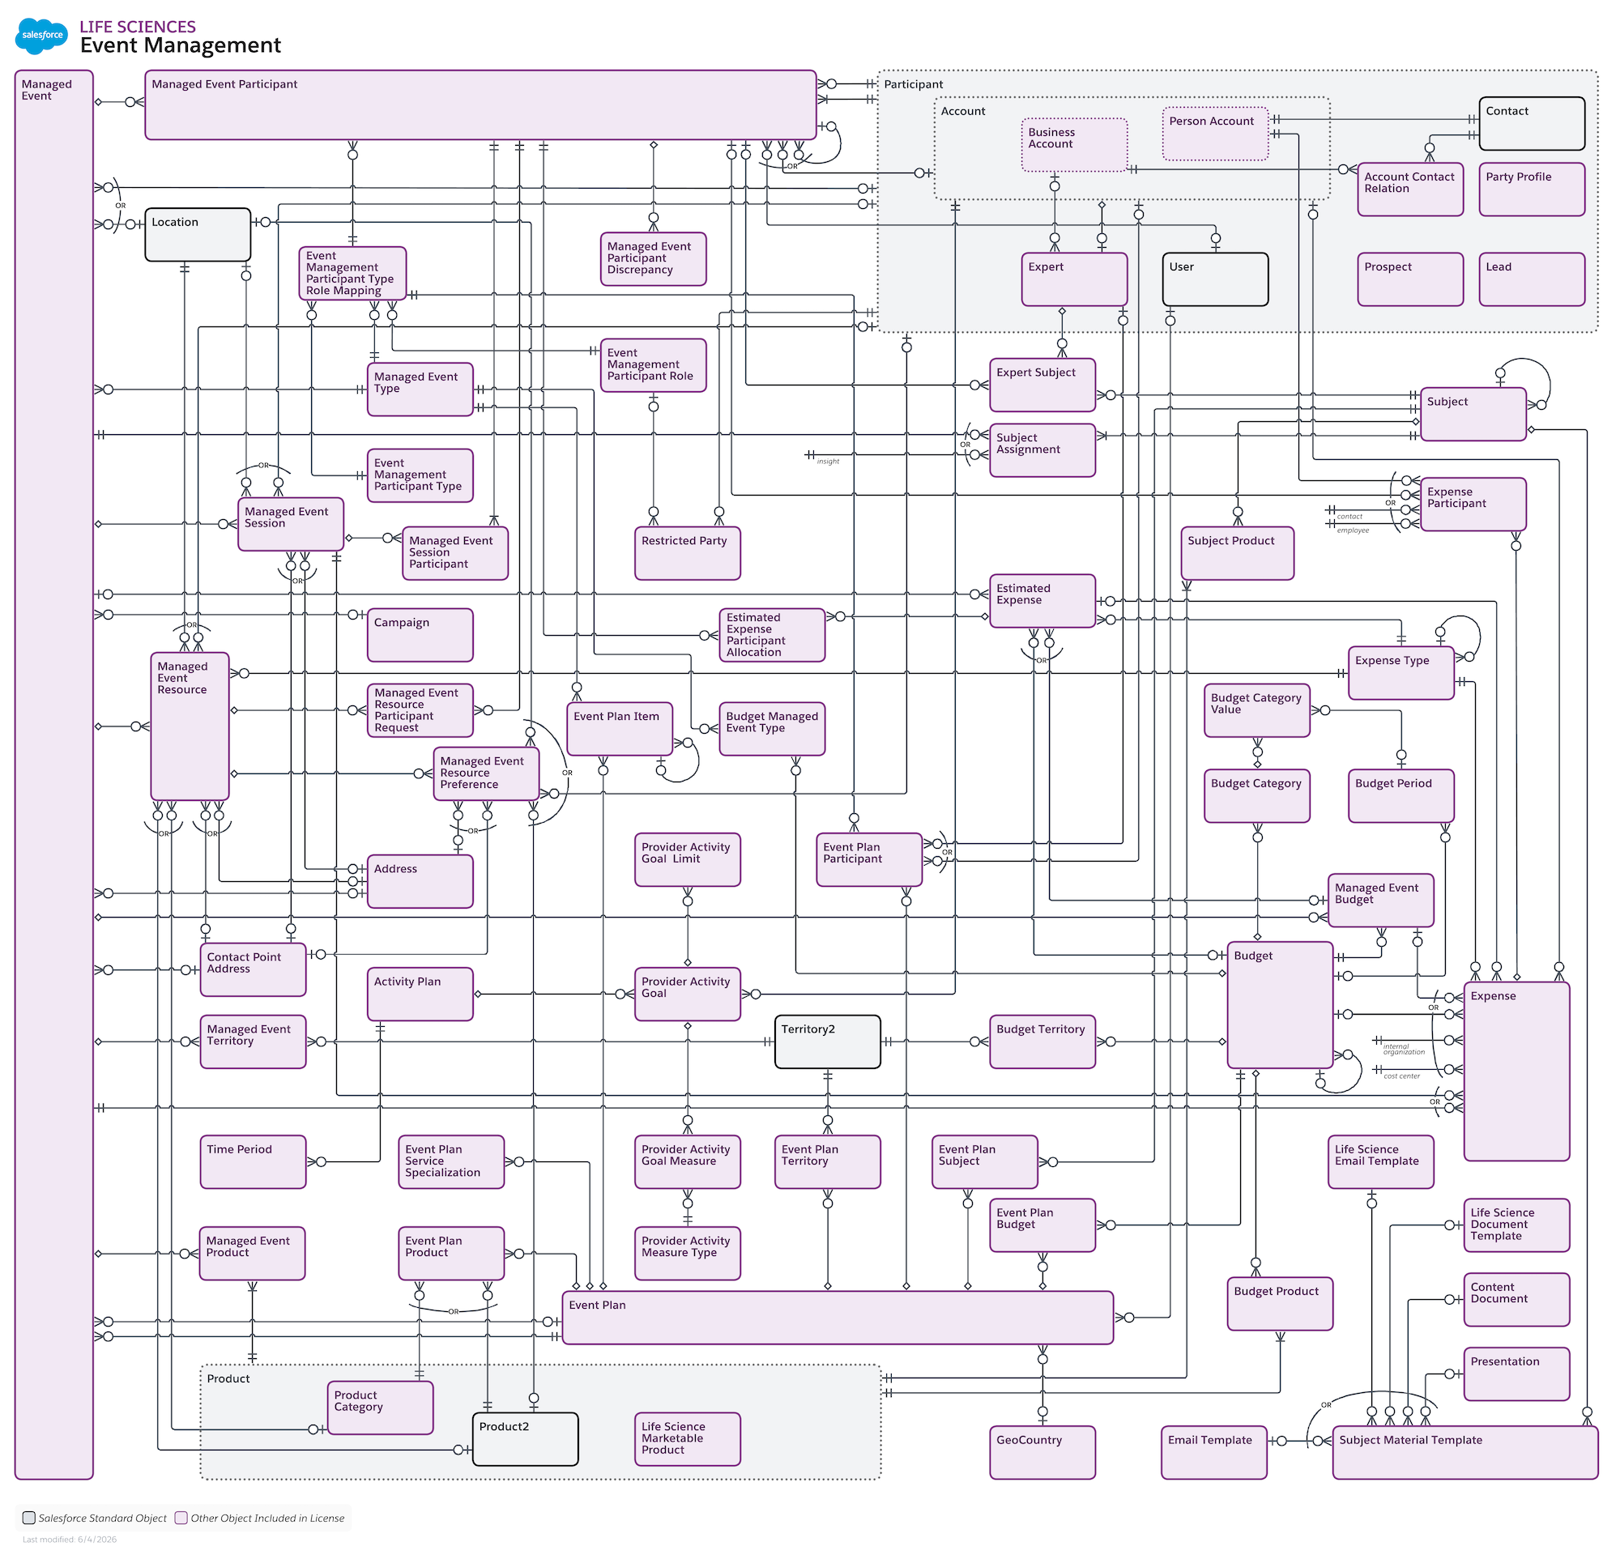Click the 'Managed Event Territory' entity
The width and height of the screenshot is (1620, 1559).
253,1041
